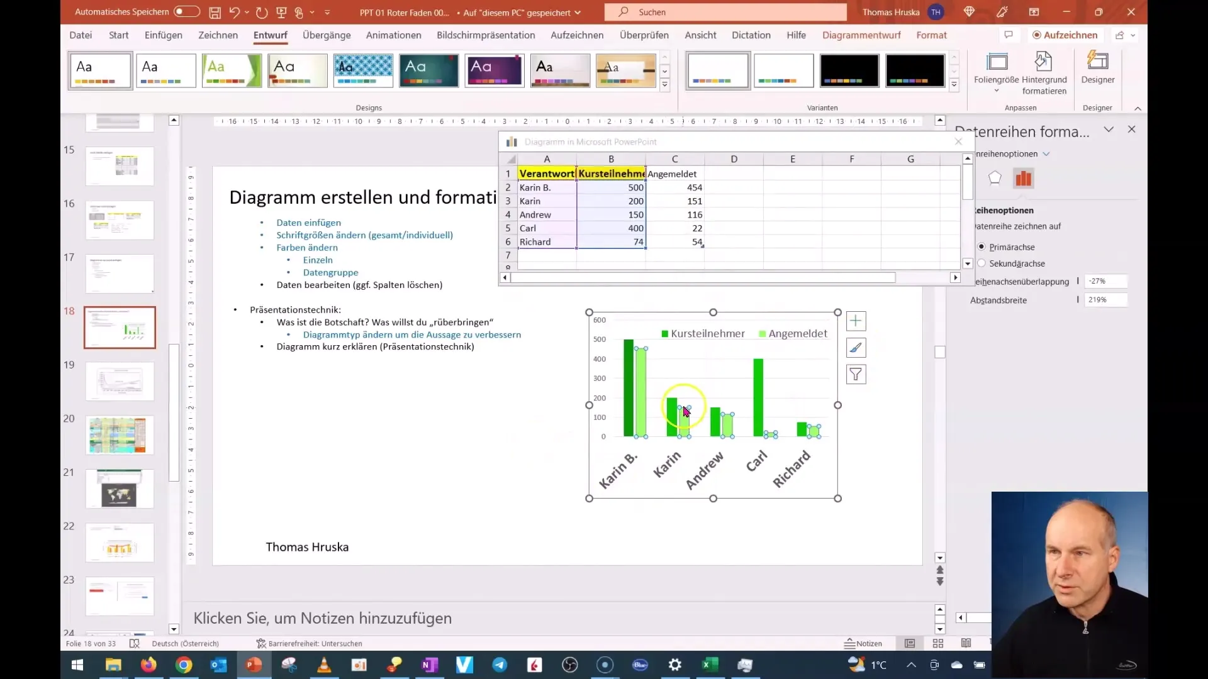Click the chart elements plus icon
The height and width of the screenshot is (679, 1208).
coord(856,321)
